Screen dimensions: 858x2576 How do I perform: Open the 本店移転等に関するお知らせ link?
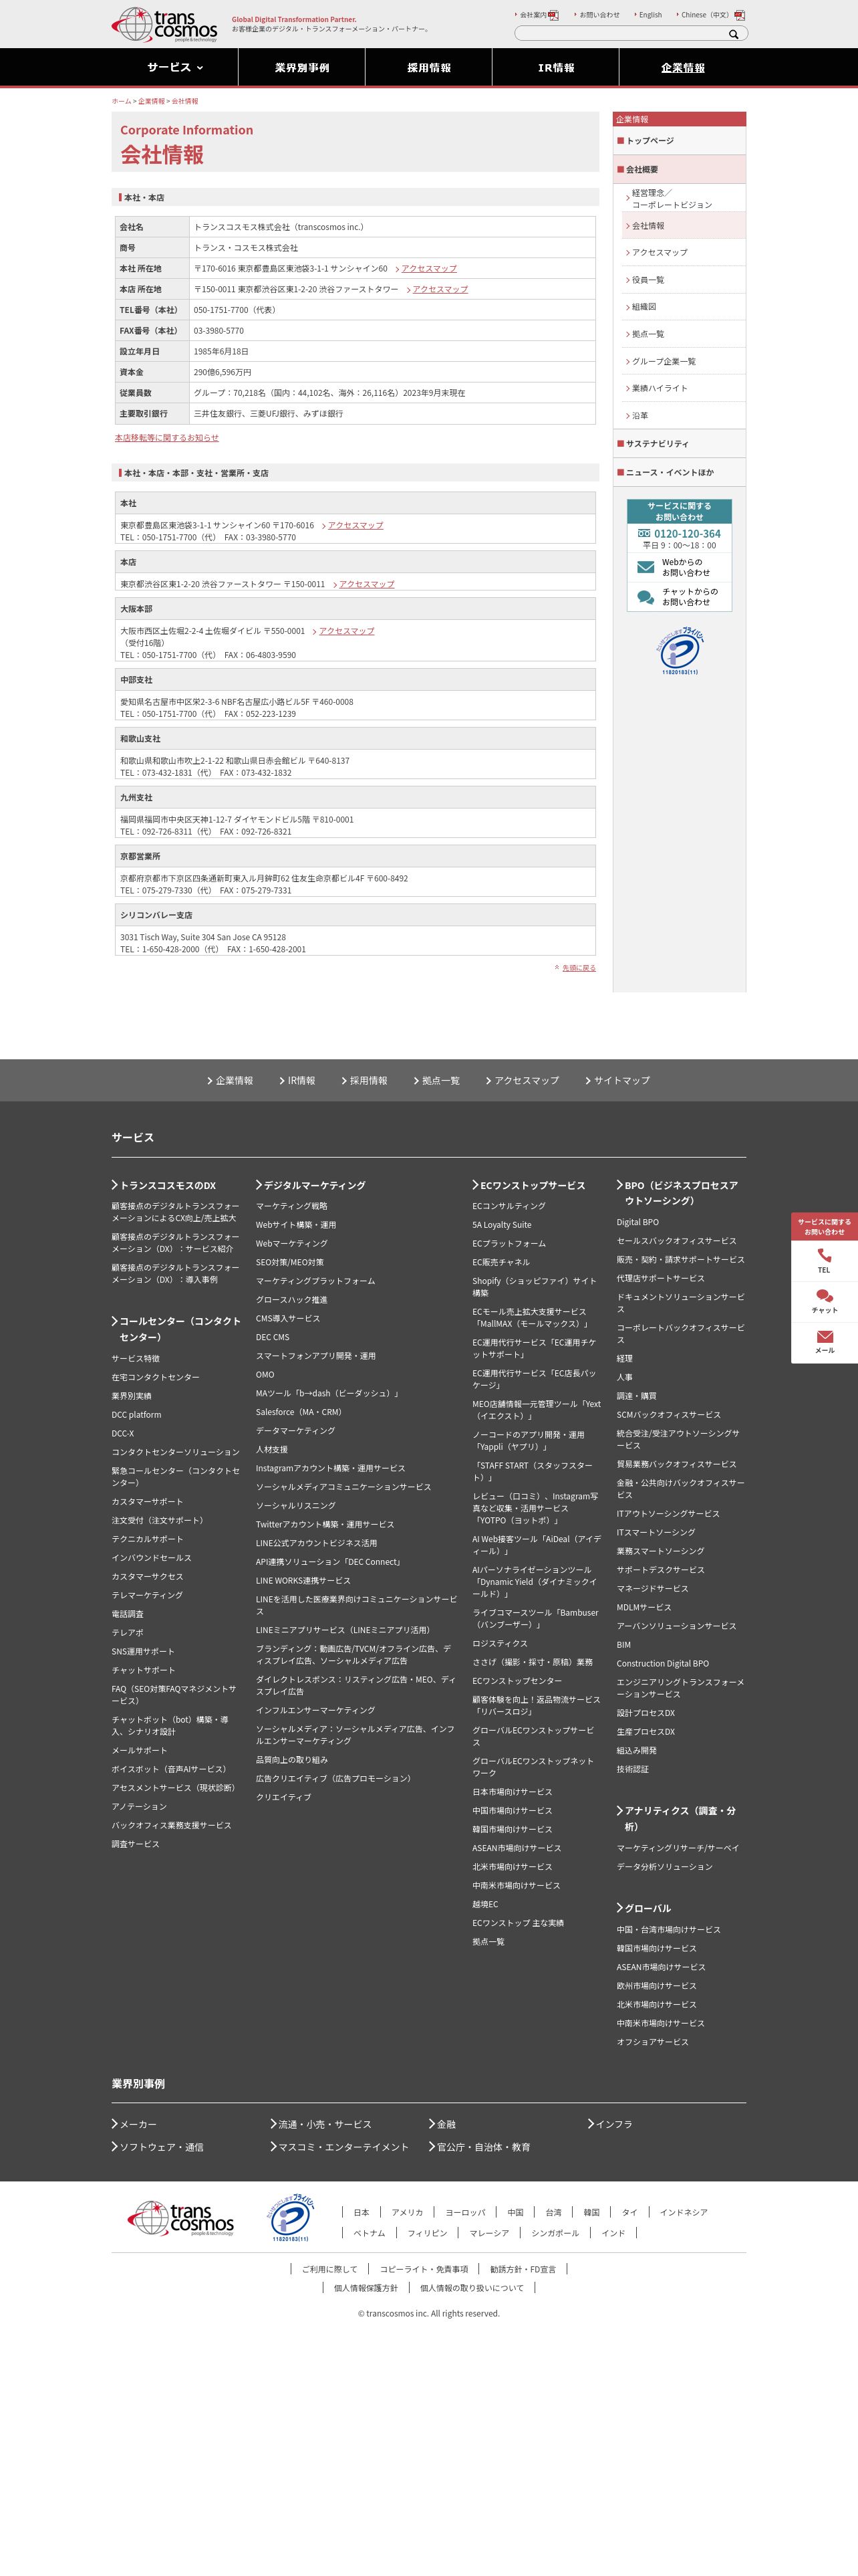(167, 438)
